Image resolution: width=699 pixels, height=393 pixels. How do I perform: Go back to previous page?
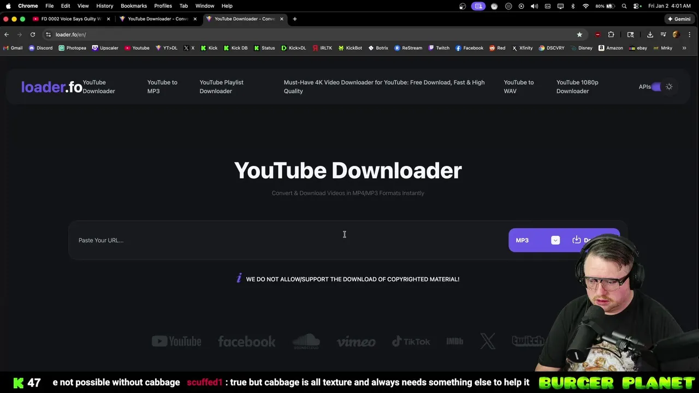coord(7,34)
